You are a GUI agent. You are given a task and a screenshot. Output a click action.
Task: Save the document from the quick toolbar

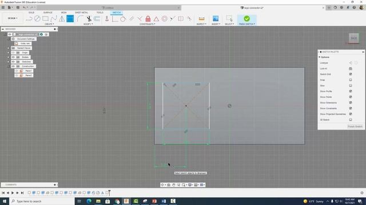click(x=18, y=7)
